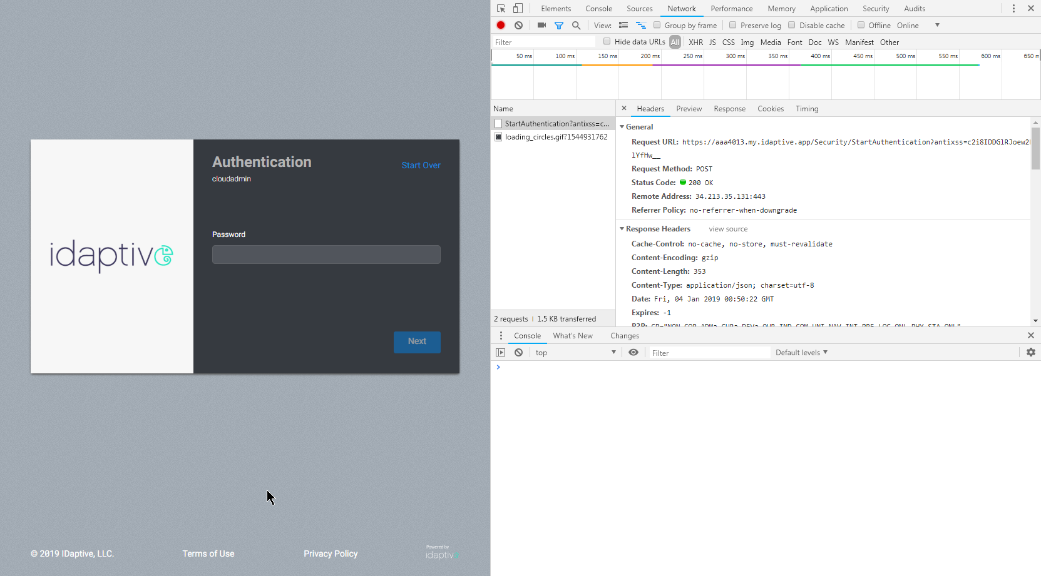Open the Privacy Policy link
The image size is (1041, 576).
(331, 553)
